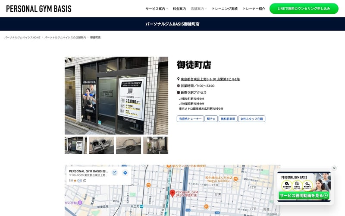
Task: Click the 有資格トレーナー tag
Action: point(190,119)
